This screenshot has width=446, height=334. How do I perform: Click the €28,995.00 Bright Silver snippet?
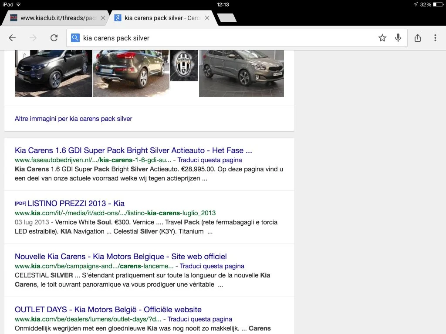149,174
